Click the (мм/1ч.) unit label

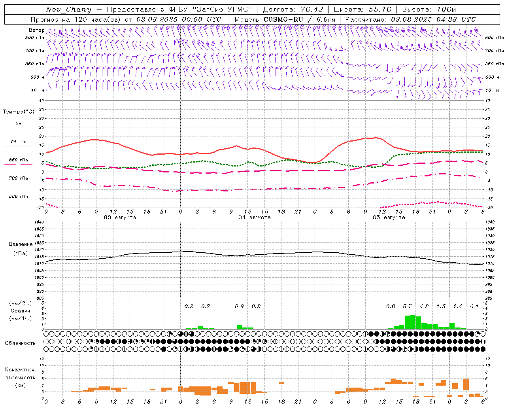(21, 318)
